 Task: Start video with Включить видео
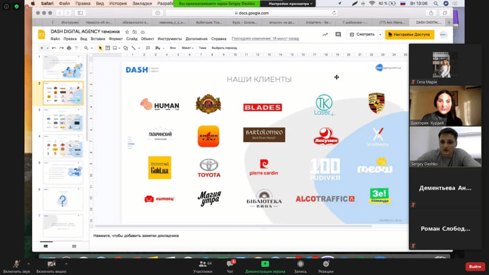(x=51, y=267)
